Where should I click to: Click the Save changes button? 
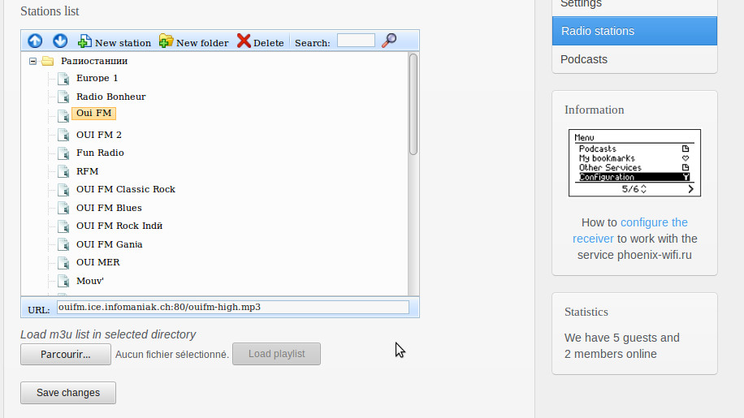pos(68,393)
